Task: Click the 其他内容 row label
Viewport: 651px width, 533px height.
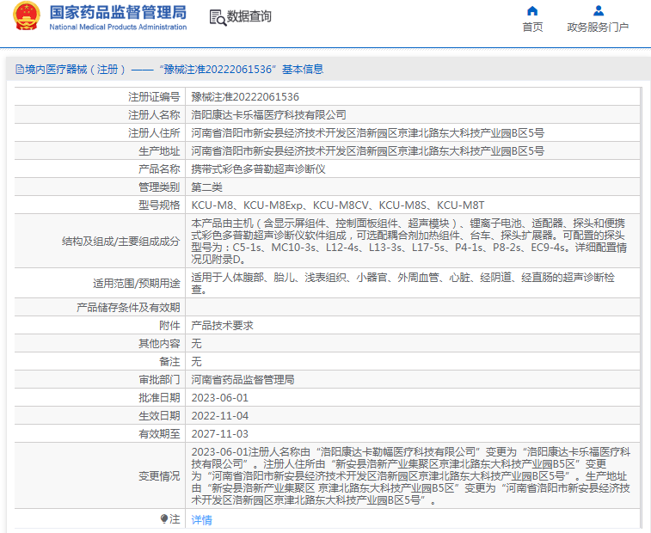Action: (x=159, y=343)
